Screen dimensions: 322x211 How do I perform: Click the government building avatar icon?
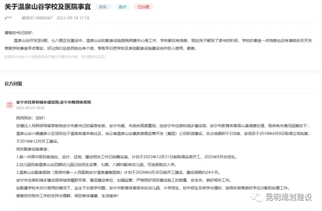pos(9,105)
